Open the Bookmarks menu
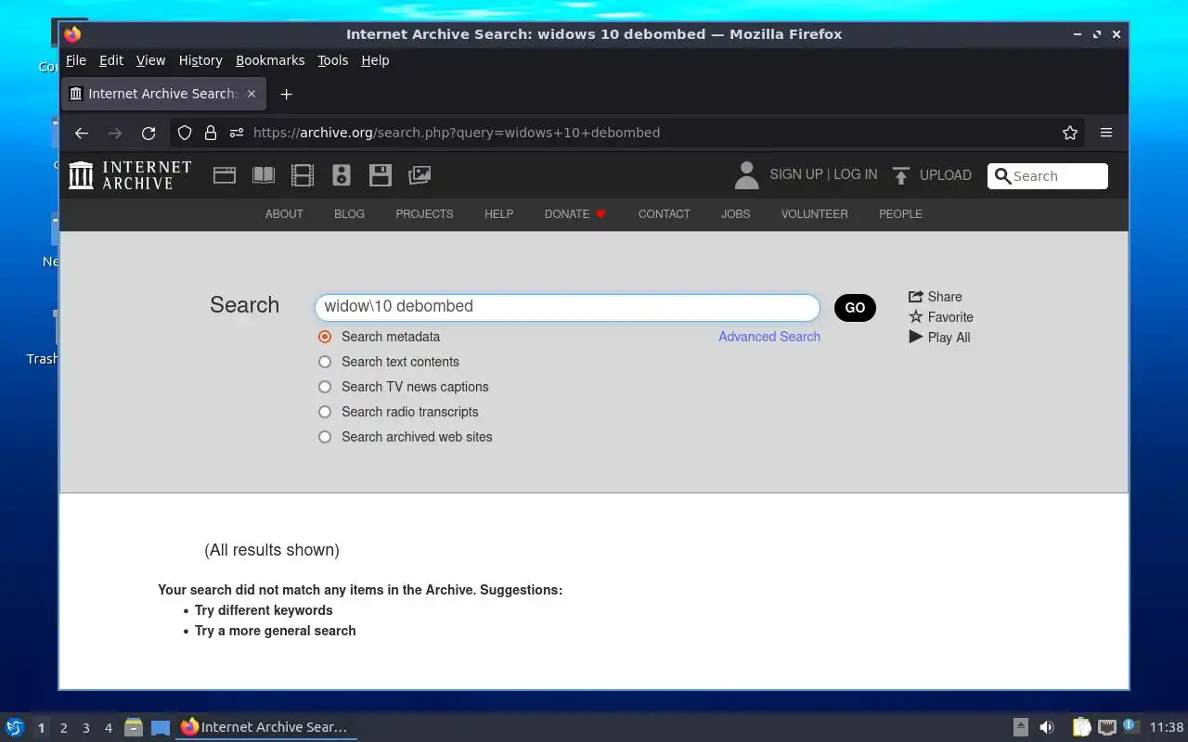Screen dimensions: 1188x742 click(x=270, y=60)
